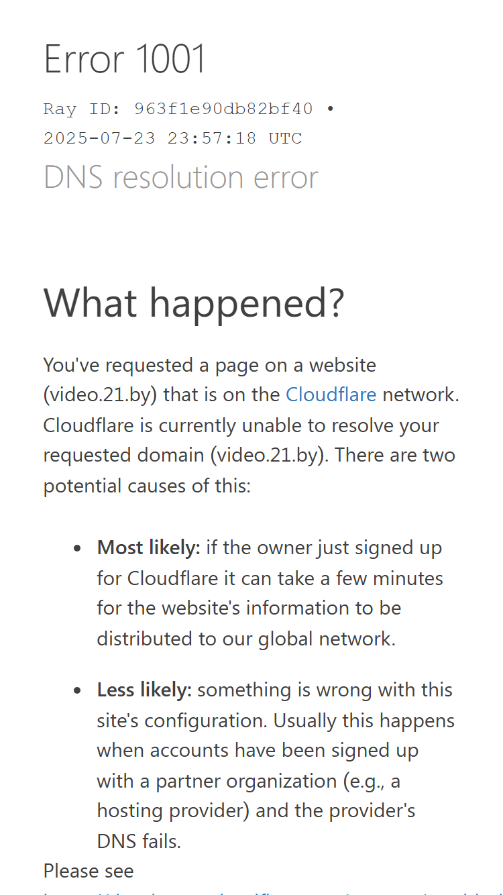
Task: Click the hosting provider text line
Action: [256, 810]
